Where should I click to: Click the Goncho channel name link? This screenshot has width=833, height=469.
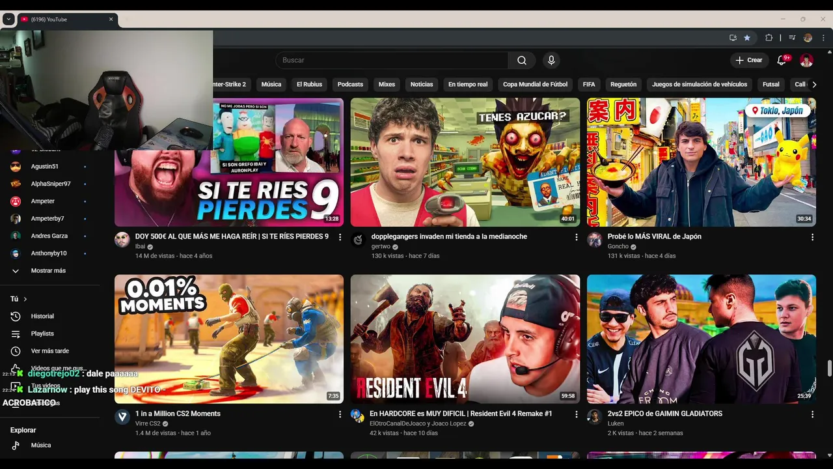(x=618, y=246)
